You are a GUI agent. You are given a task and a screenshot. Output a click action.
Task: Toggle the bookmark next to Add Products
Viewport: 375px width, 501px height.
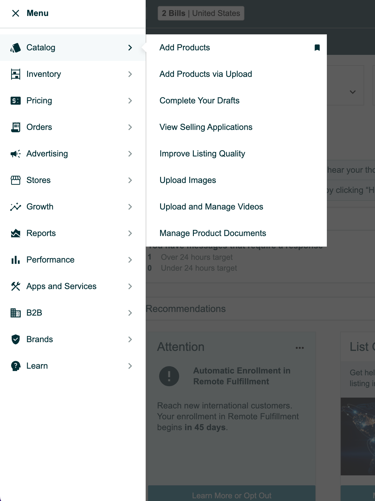[x=317, y=48]
